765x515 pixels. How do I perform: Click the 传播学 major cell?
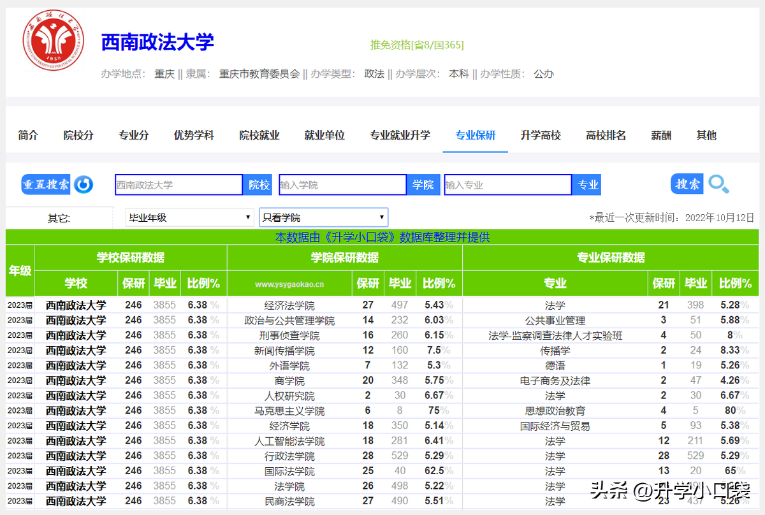coord(555,351)
